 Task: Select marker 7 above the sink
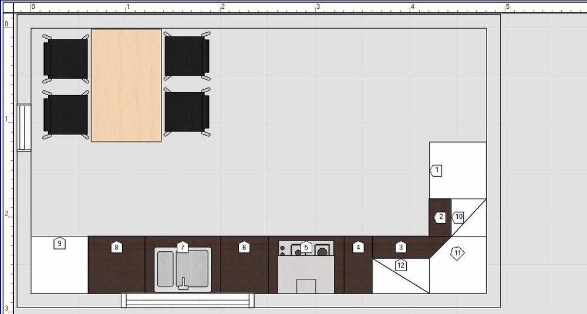tap(183, 248)
